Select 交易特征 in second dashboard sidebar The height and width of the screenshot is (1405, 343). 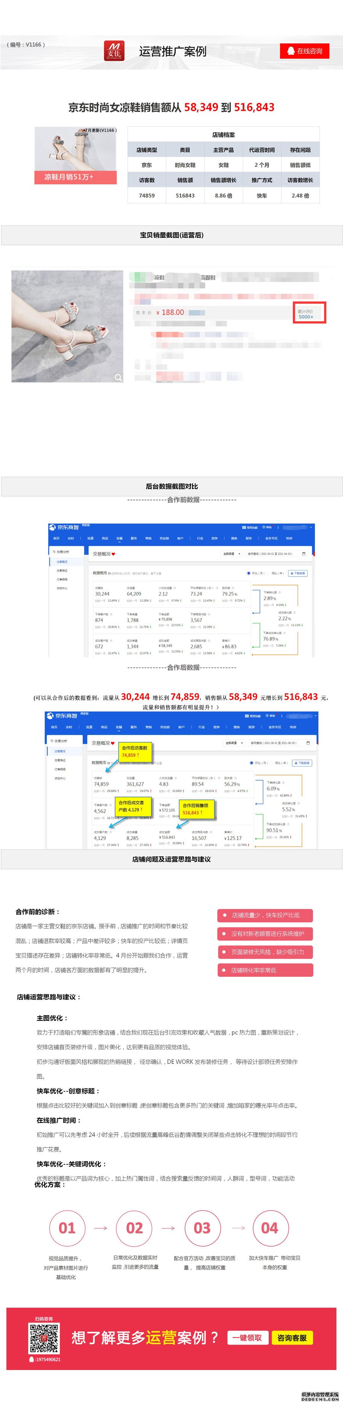(x=60, y=760)
